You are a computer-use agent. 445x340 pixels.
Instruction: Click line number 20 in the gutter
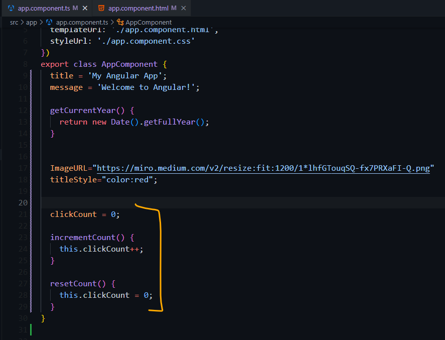pos(23,203)
